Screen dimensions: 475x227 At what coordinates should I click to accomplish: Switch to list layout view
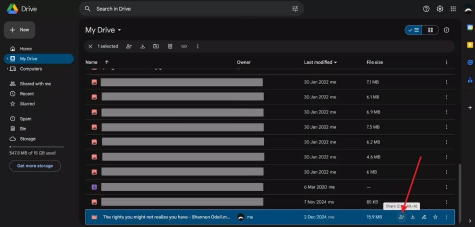[413, 30]
